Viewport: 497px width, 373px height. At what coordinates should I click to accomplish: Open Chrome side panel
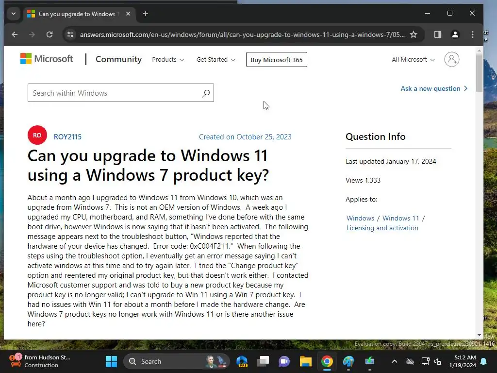coord(438,34)
